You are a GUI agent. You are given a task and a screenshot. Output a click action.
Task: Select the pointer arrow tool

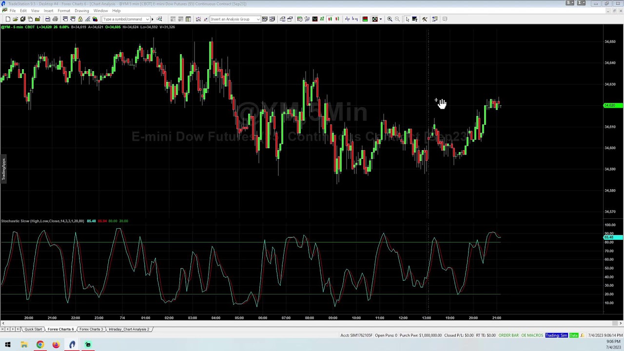tap(408, 19)
